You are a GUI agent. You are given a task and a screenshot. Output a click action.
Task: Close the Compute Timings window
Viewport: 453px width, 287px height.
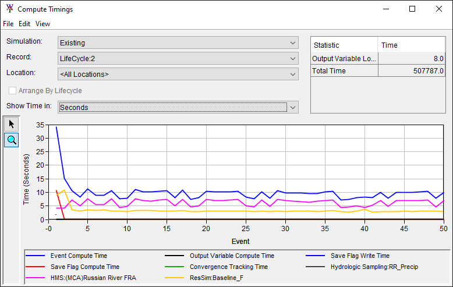click(439, 9)
